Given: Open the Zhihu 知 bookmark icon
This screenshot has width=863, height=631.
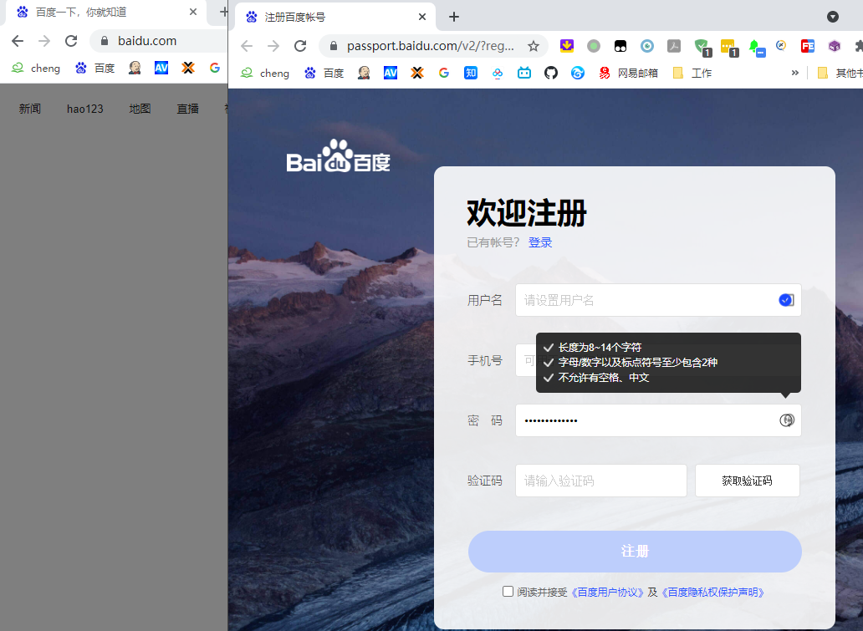Looking at the screenshot, I should [471, 73].
